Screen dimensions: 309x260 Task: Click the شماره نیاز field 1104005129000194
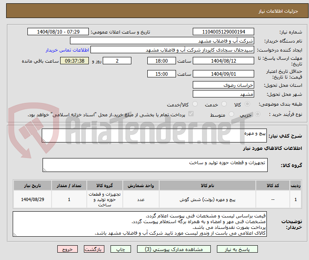point(223,32)
